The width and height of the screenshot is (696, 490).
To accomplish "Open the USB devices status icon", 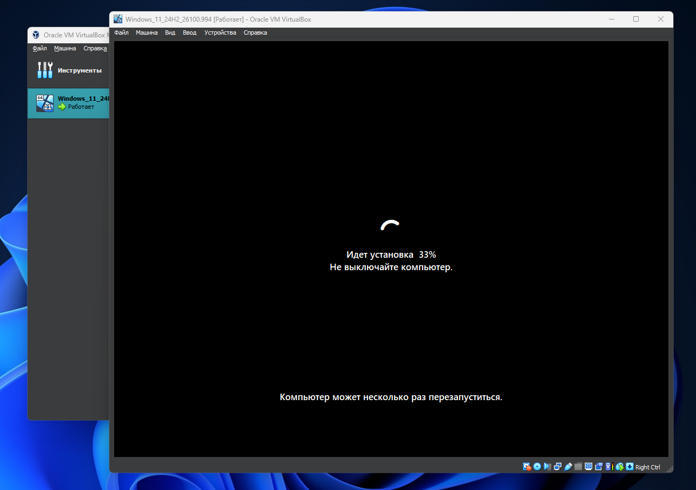I will 568,467.
